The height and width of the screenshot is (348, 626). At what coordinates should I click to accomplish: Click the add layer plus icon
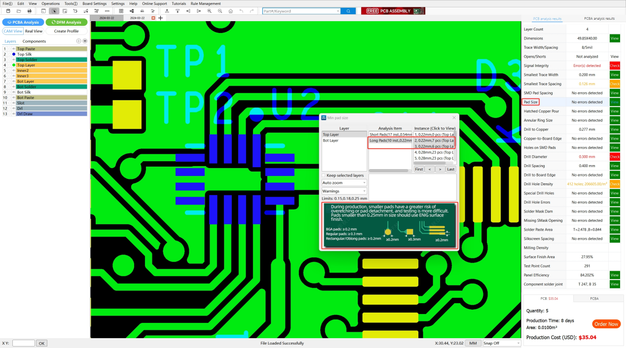coord(79,41)
